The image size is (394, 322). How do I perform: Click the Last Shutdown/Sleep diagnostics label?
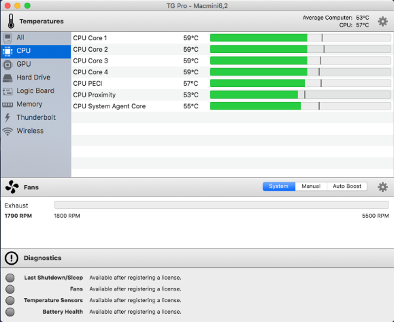point(53,278)
